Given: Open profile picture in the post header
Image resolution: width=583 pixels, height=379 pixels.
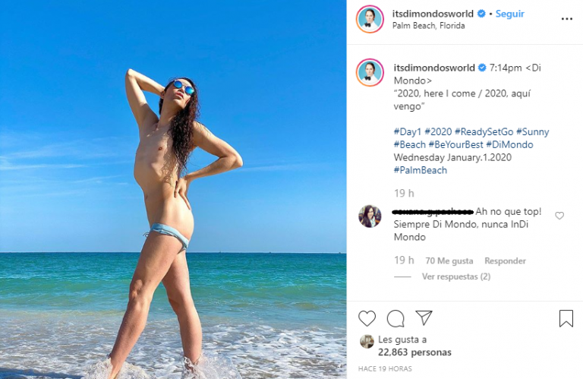Looking at the screenshot, I should tap(370, 19).
